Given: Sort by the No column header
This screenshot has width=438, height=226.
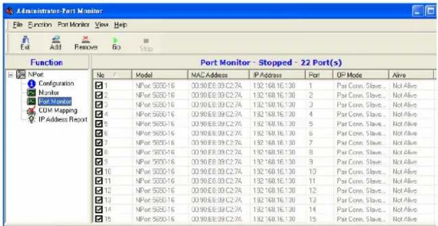Looking at the screenshot, I should pyautogui.click(x=112, y=75).
